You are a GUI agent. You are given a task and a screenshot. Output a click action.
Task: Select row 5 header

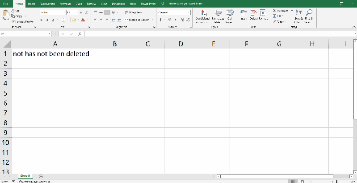[x=5, y=93]
